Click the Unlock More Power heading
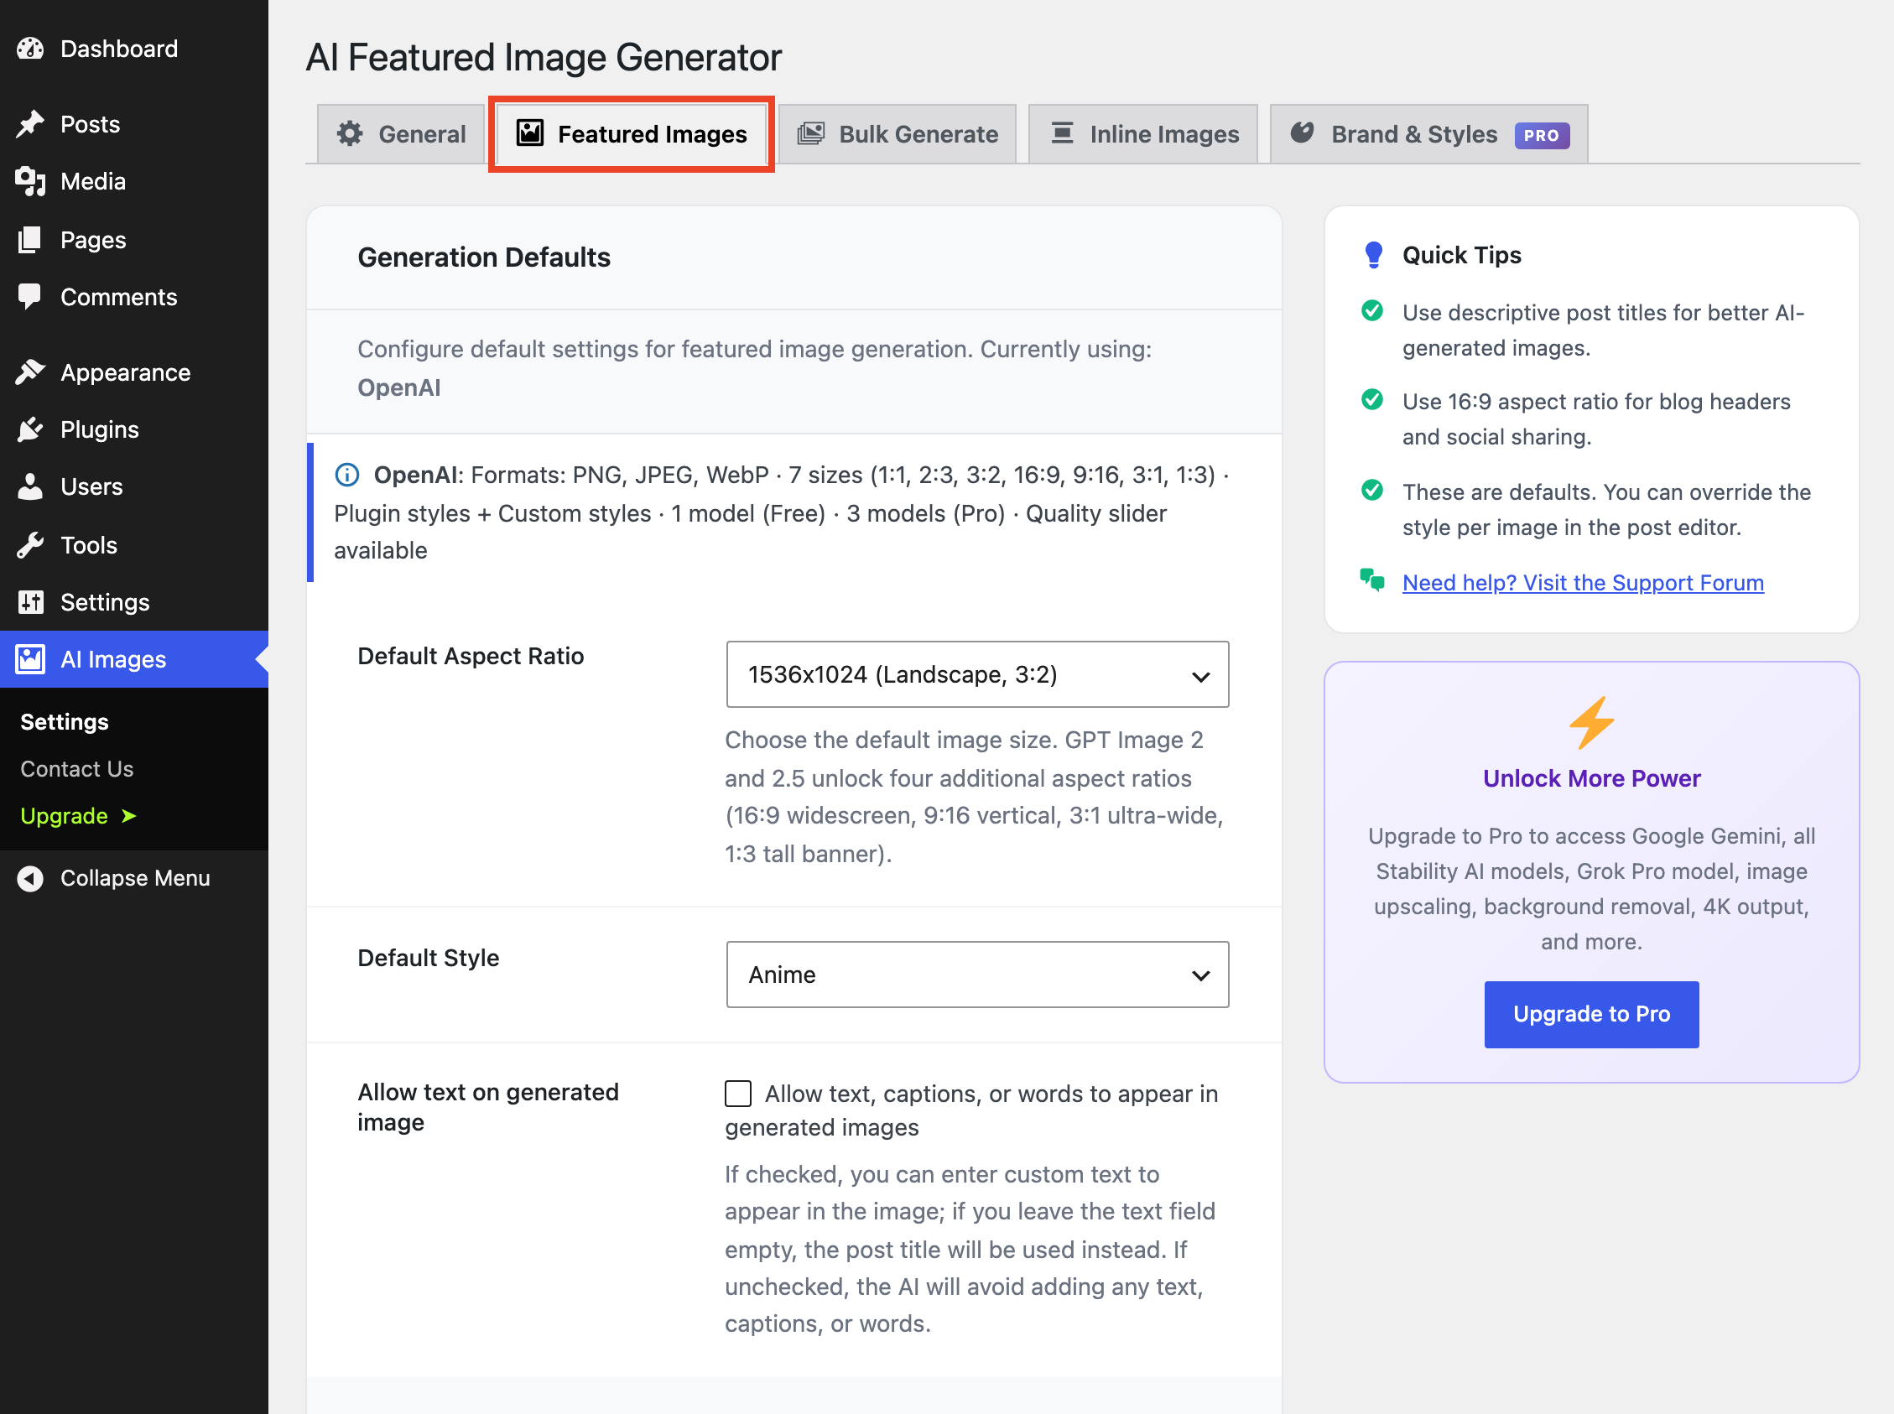Image resolution: width=1894 pixels, height=1414 pixels. pyautogui.click(x=1591, y=778)
